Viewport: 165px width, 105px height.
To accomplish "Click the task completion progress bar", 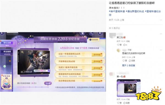I will pyautogui.click(x=33, y=87).
